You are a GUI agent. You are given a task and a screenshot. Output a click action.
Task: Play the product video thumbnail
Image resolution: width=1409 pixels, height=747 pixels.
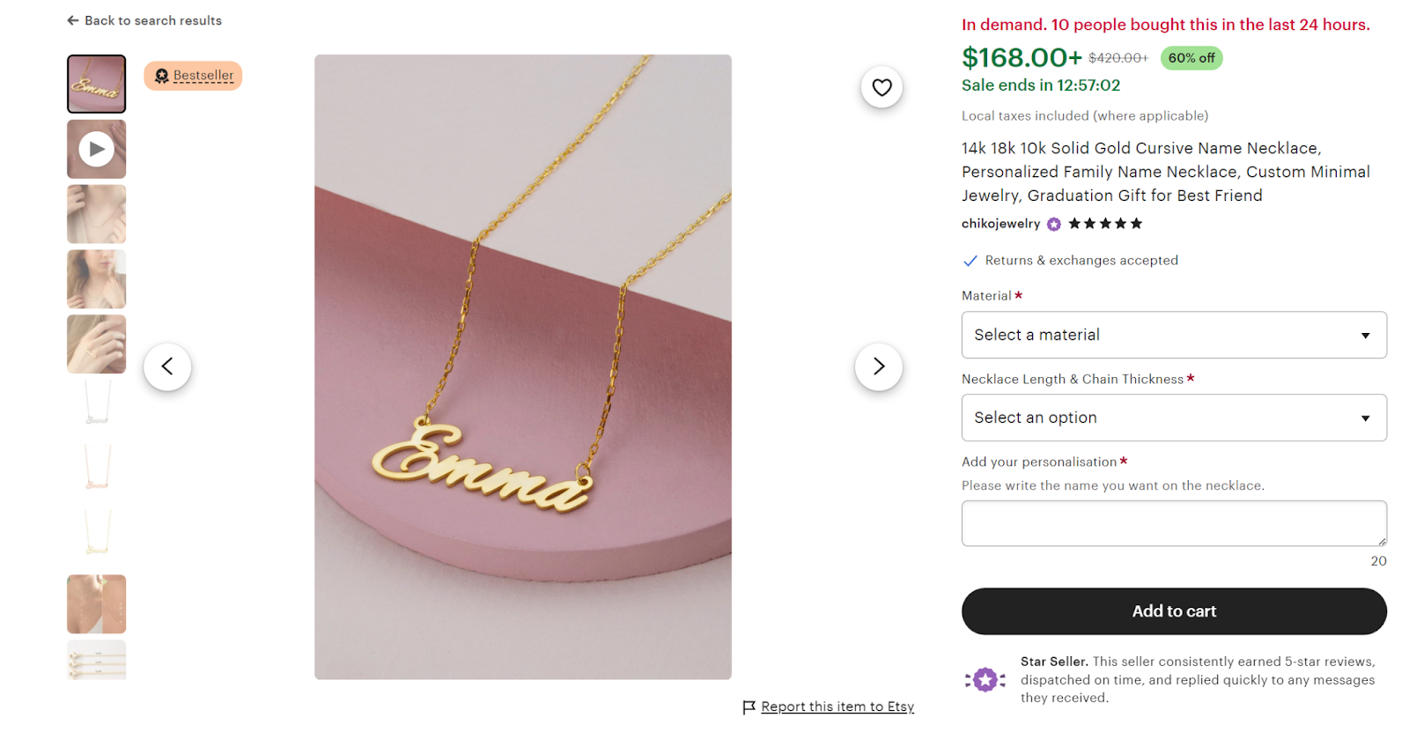point(96,148)
